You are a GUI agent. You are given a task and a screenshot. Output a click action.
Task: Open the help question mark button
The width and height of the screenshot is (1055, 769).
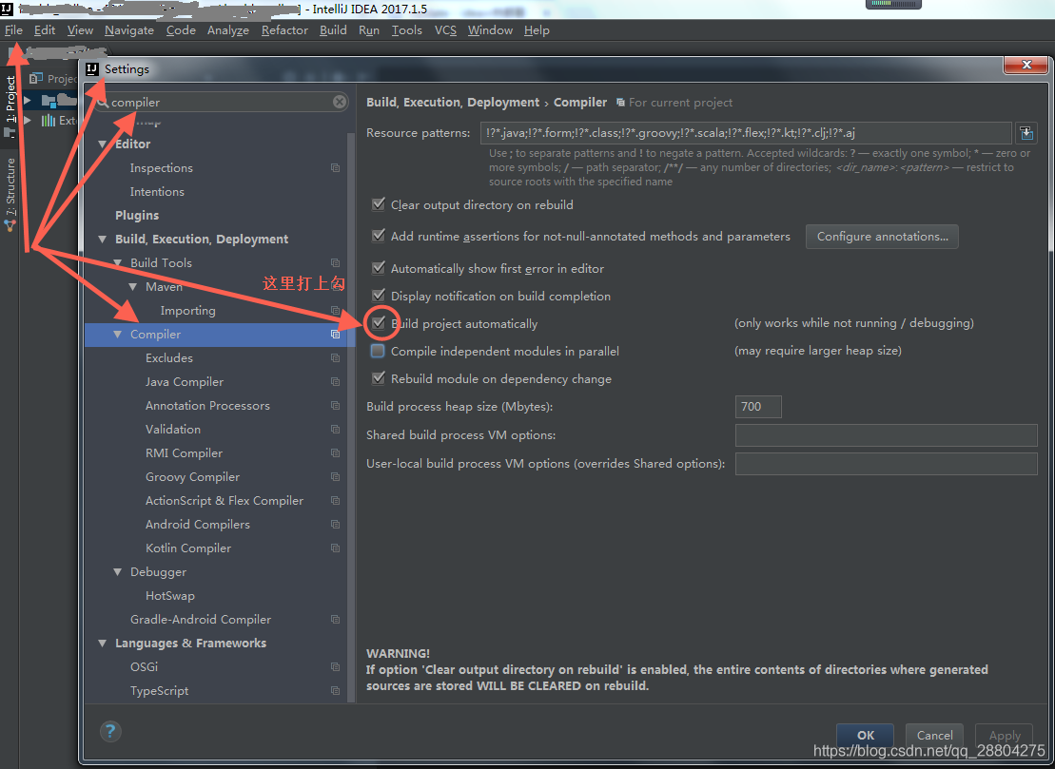(x=110, y=731)
